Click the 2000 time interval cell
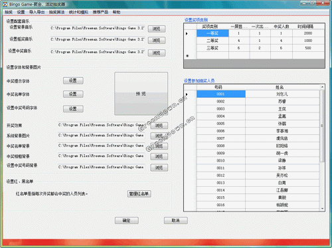Viewport: 332px width, 248px height. 308,33
